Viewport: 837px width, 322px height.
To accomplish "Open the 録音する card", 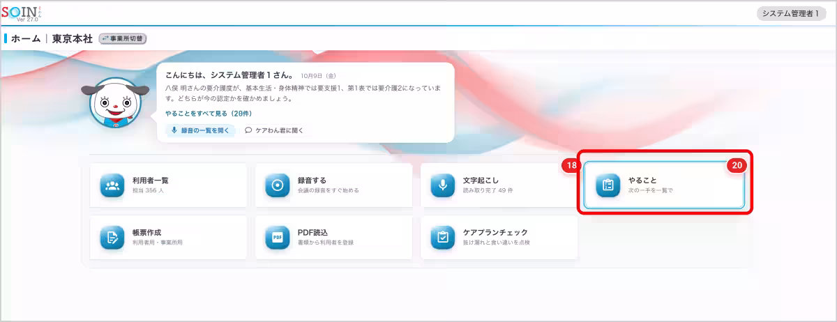I will 333,185.
